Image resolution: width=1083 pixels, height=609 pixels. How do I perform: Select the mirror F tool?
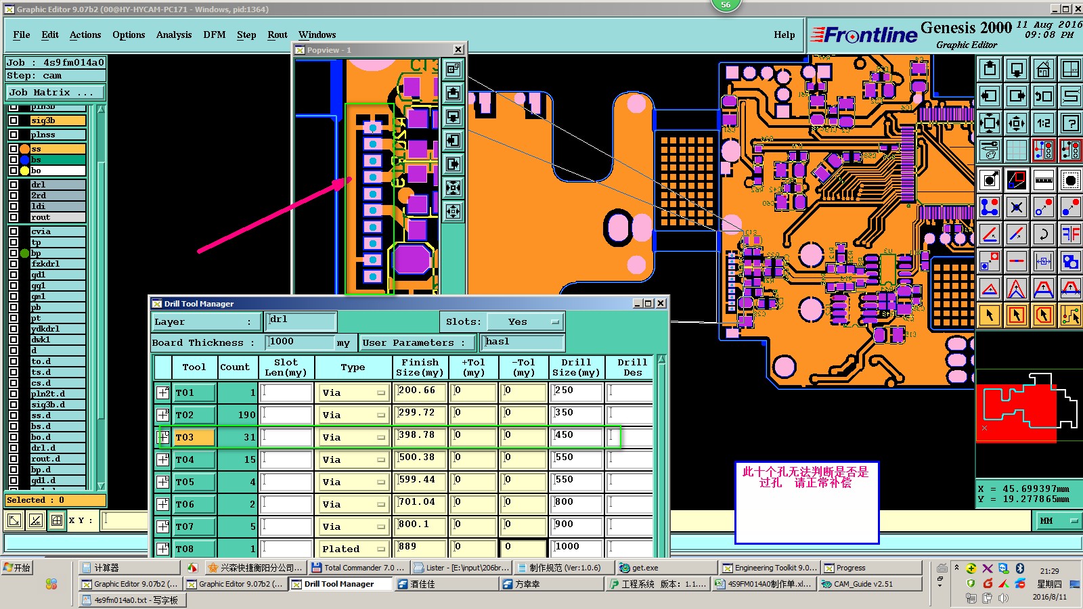(1071, 234)
